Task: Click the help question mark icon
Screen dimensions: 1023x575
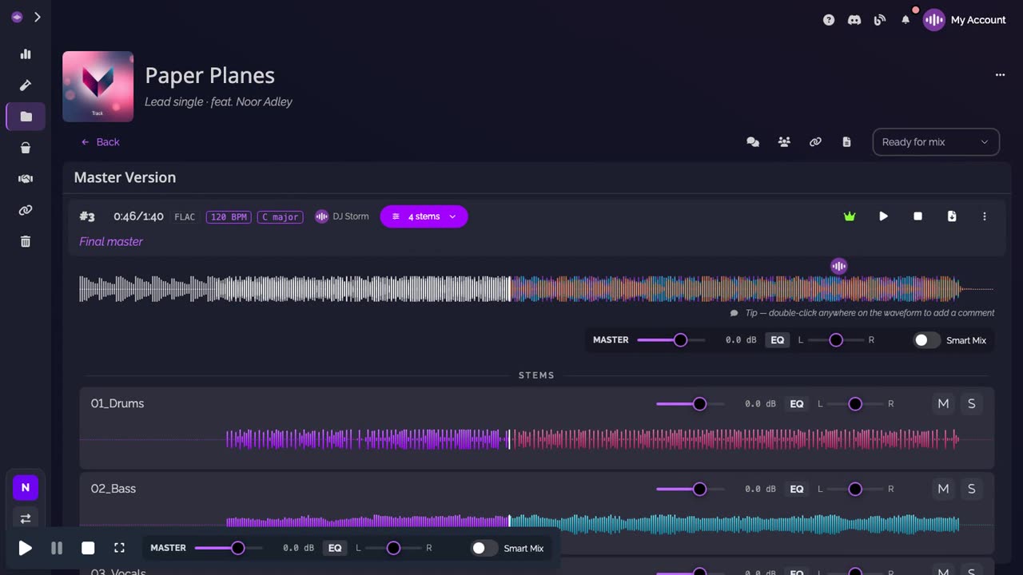Action: (x=829, y=20)
